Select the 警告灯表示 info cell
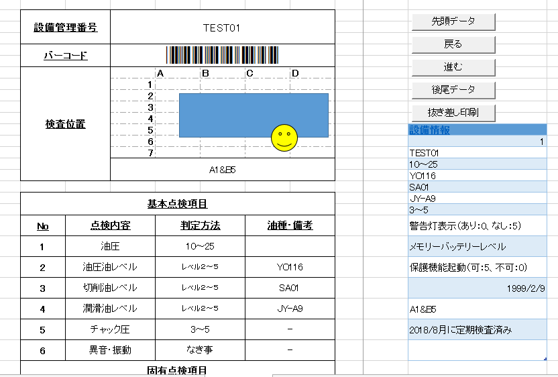558x377 pixels. pyautogui.click(x=476, y=225)
